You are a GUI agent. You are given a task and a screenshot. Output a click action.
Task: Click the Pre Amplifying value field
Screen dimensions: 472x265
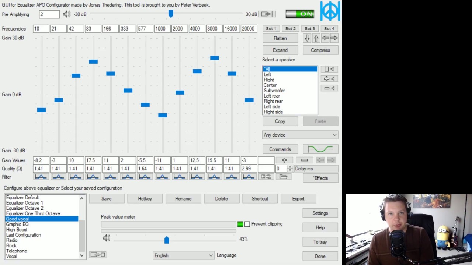point(49,14)
